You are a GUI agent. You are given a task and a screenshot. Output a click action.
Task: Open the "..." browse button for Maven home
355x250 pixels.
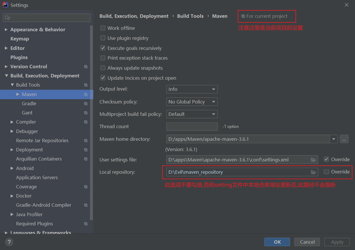pyautogui.click(x=344, y=139)
